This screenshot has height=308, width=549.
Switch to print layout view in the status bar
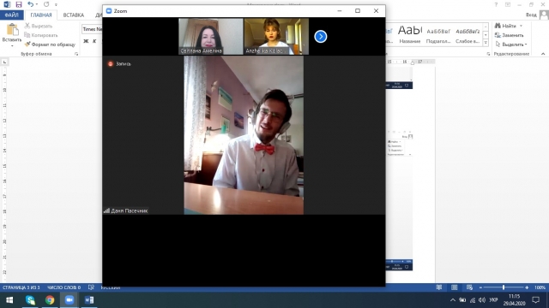pos(454,287)
